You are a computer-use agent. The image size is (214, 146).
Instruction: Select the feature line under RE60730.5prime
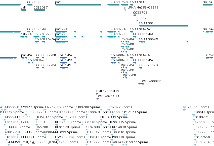pos(92,125)
